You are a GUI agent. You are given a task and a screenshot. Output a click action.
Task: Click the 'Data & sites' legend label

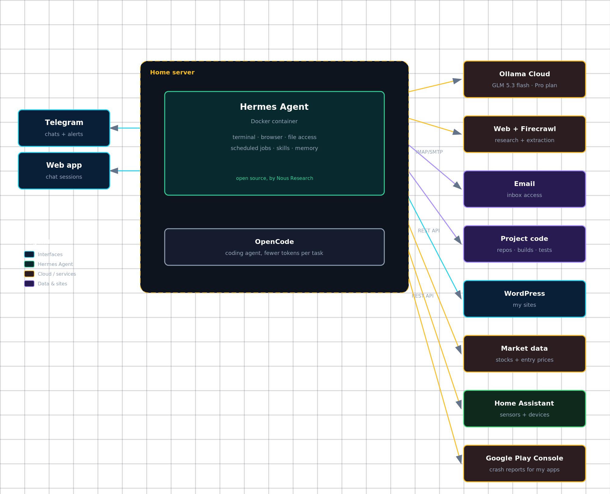pyautogui.click(x=52, y=284)
